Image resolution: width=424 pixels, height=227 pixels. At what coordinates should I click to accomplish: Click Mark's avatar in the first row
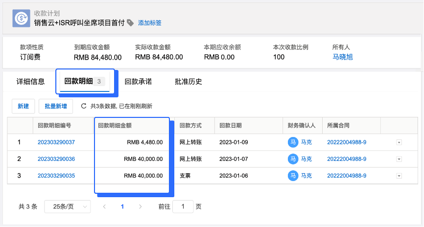pos(293,142)
